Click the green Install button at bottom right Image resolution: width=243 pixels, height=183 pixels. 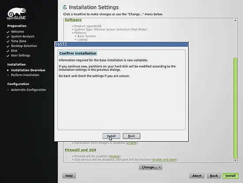tap(231, 176)
